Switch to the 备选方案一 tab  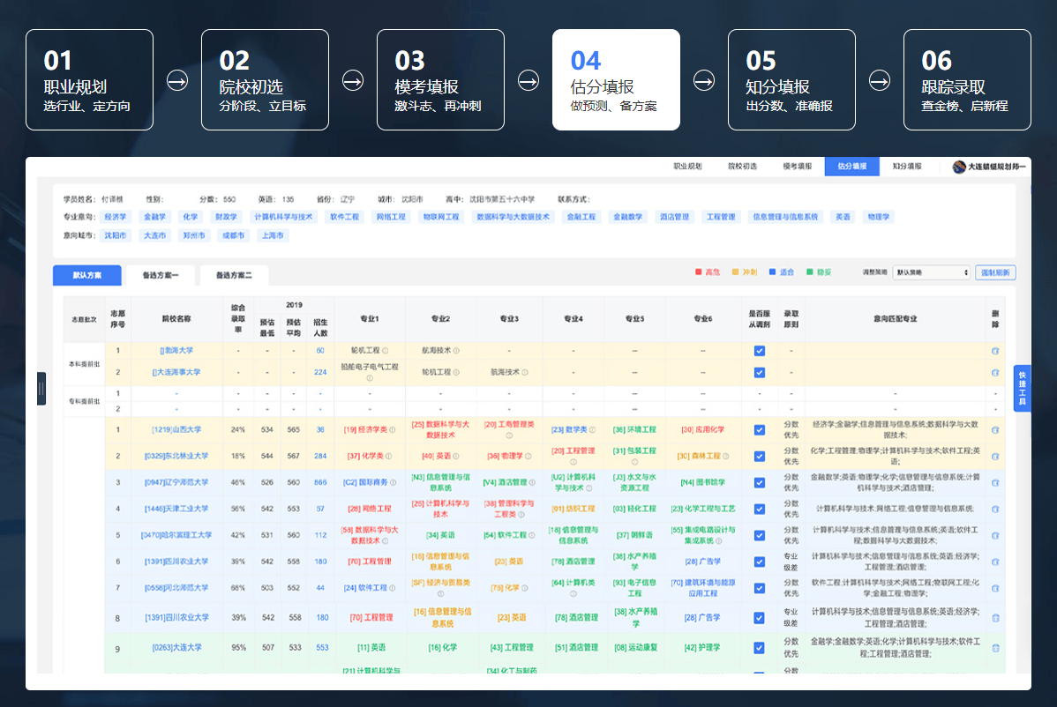(x=161, y=275)
